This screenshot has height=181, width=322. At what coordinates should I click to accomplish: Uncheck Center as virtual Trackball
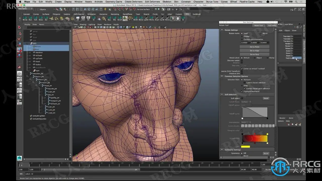click(x=242, y=69)
